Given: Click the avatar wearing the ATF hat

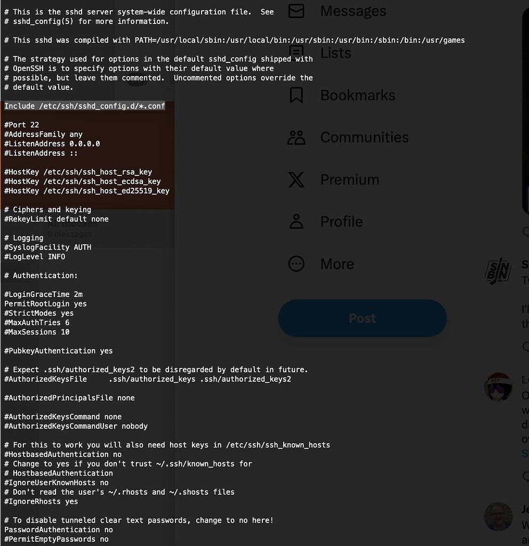Looking at the screenshot, I should (x=498, y=387).
